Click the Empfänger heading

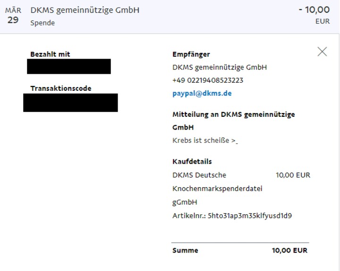tap(191, 54)
